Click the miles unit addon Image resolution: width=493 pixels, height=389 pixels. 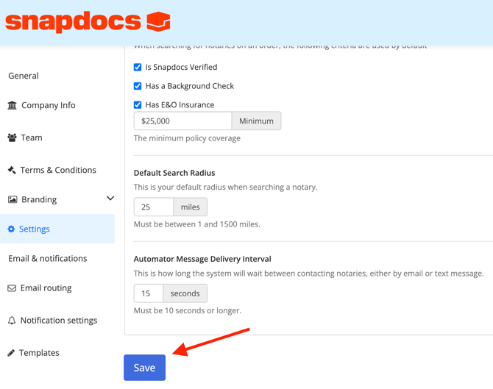click(191, 207)
